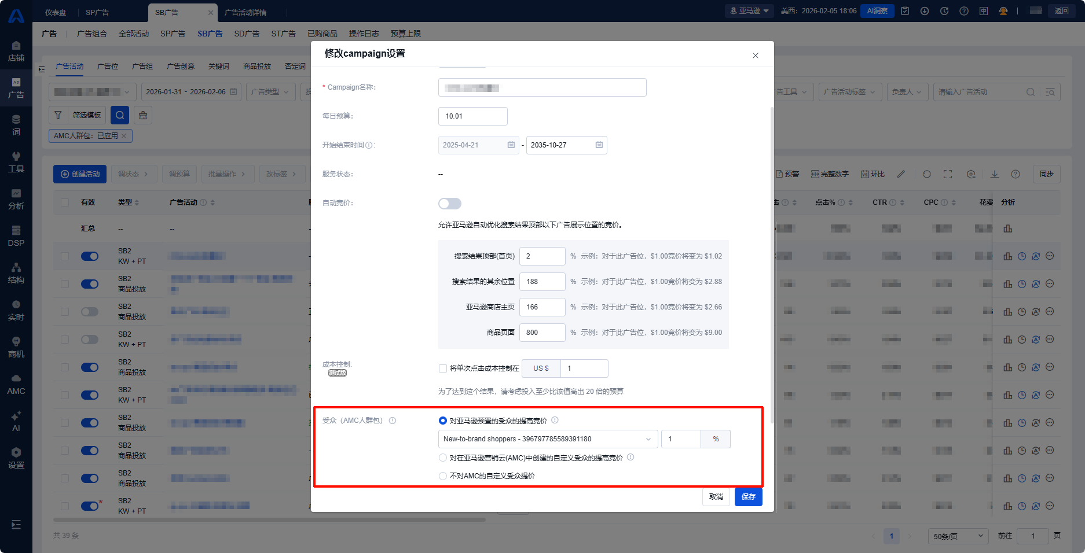The image size is (1085, 553).
Task: Toggle the 自动竞价 switch on
Action: (x=450, y=204)
